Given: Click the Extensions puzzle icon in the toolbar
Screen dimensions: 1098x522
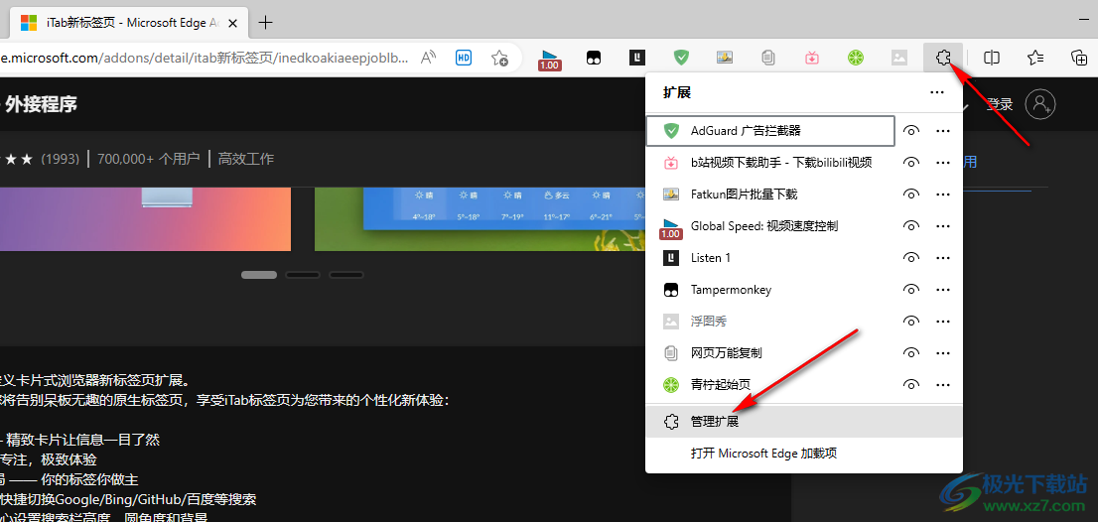Looking at the screenshot, I should coord(943,58).
